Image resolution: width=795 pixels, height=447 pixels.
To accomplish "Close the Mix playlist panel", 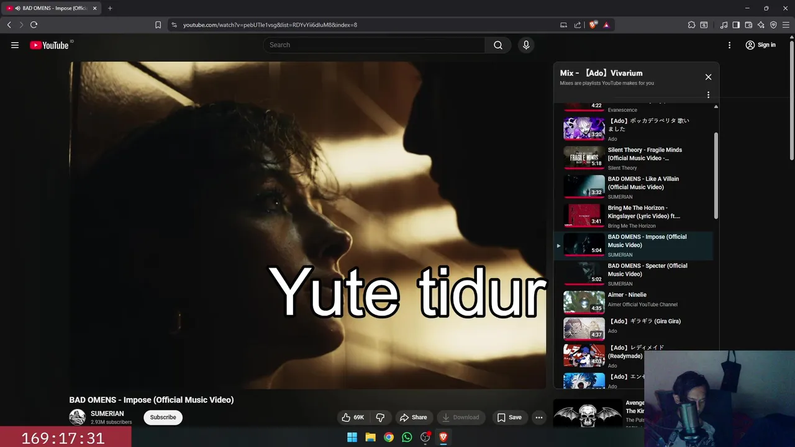I will 708,77.
